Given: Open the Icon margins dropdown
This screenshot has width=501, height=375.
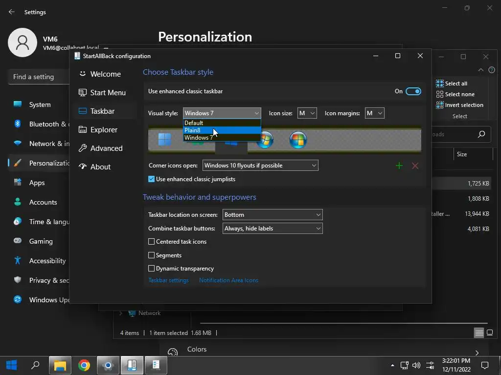Looking at the screenshot, I should 374,113.
